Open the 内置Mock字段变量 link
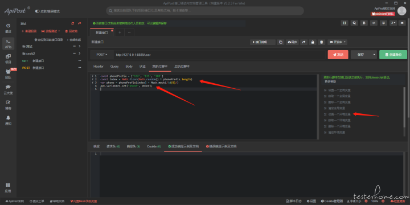410x205 pixels. click(x=84, y=202)
